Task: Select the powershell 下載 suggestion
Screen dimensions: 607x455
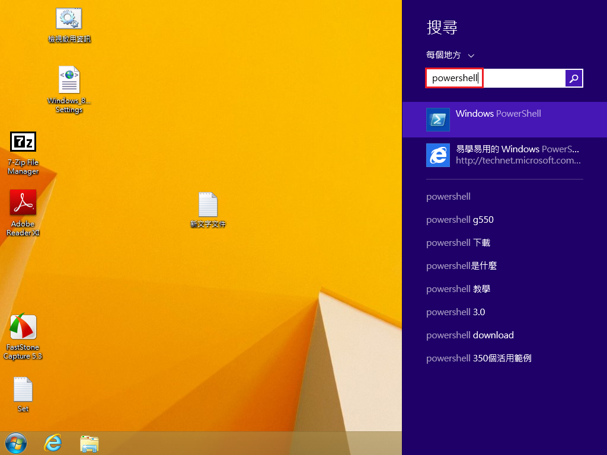Action: coord(458,242)
